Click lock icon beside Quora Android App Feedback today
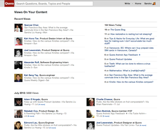This screenshot has width=160, height=131. (x=140, y=55)
